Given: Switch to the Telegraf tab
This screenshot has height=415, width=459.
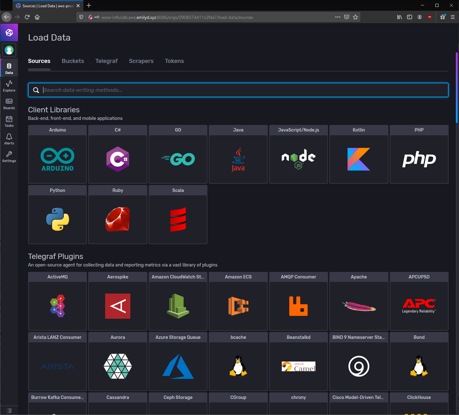Looking at the screenshot, I should click(x=106, y=61).
